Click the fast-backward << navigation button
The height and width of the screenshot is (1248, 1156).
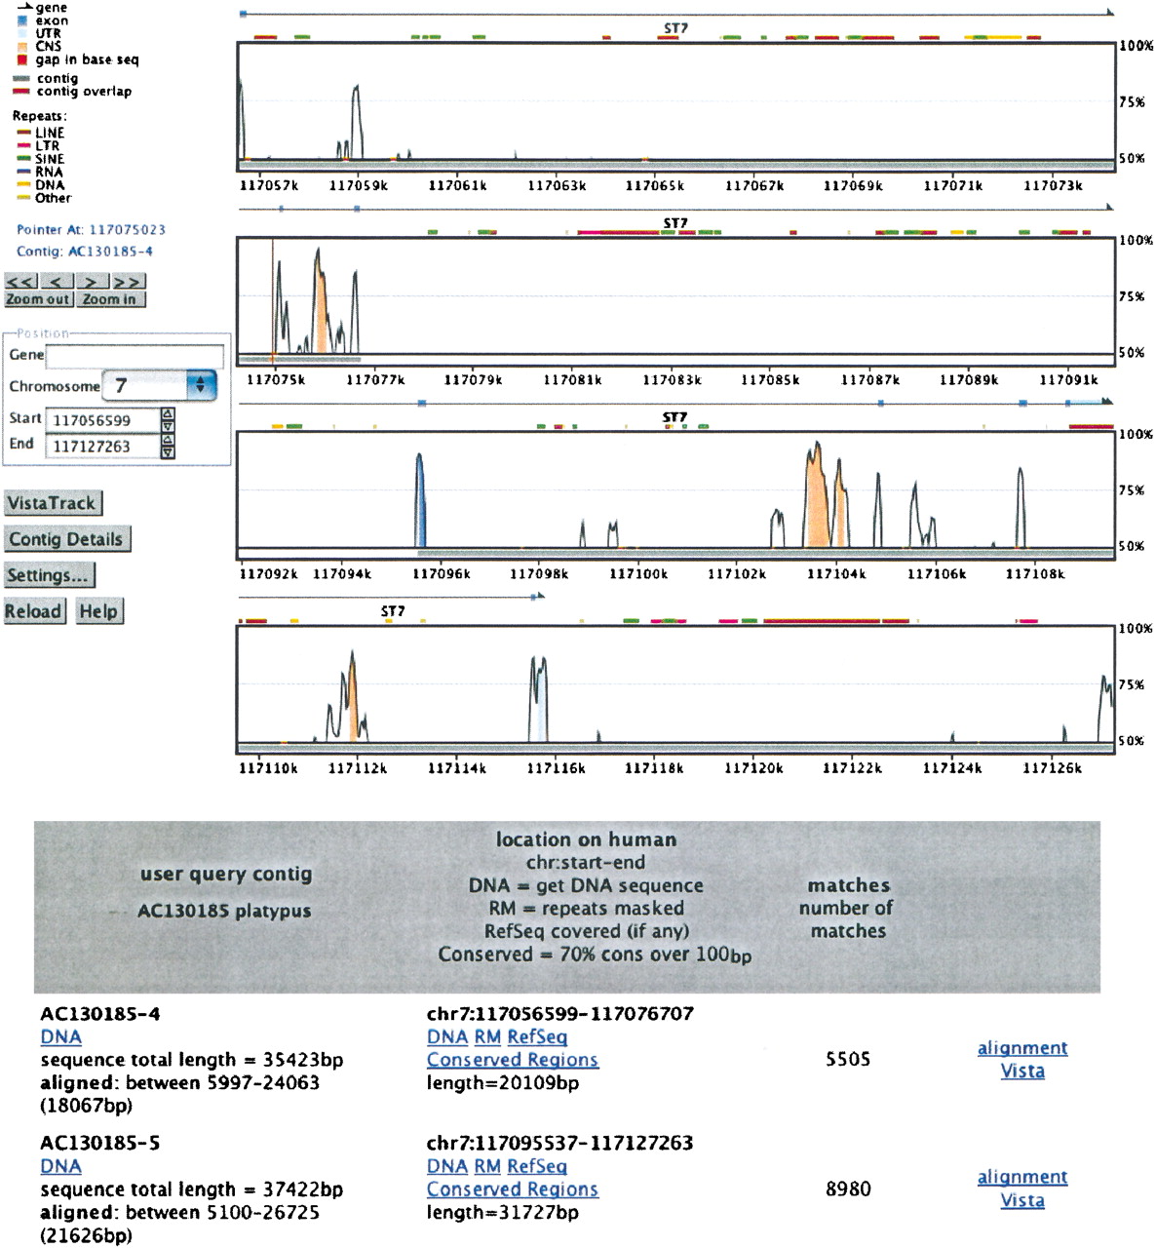coord(21,282)
